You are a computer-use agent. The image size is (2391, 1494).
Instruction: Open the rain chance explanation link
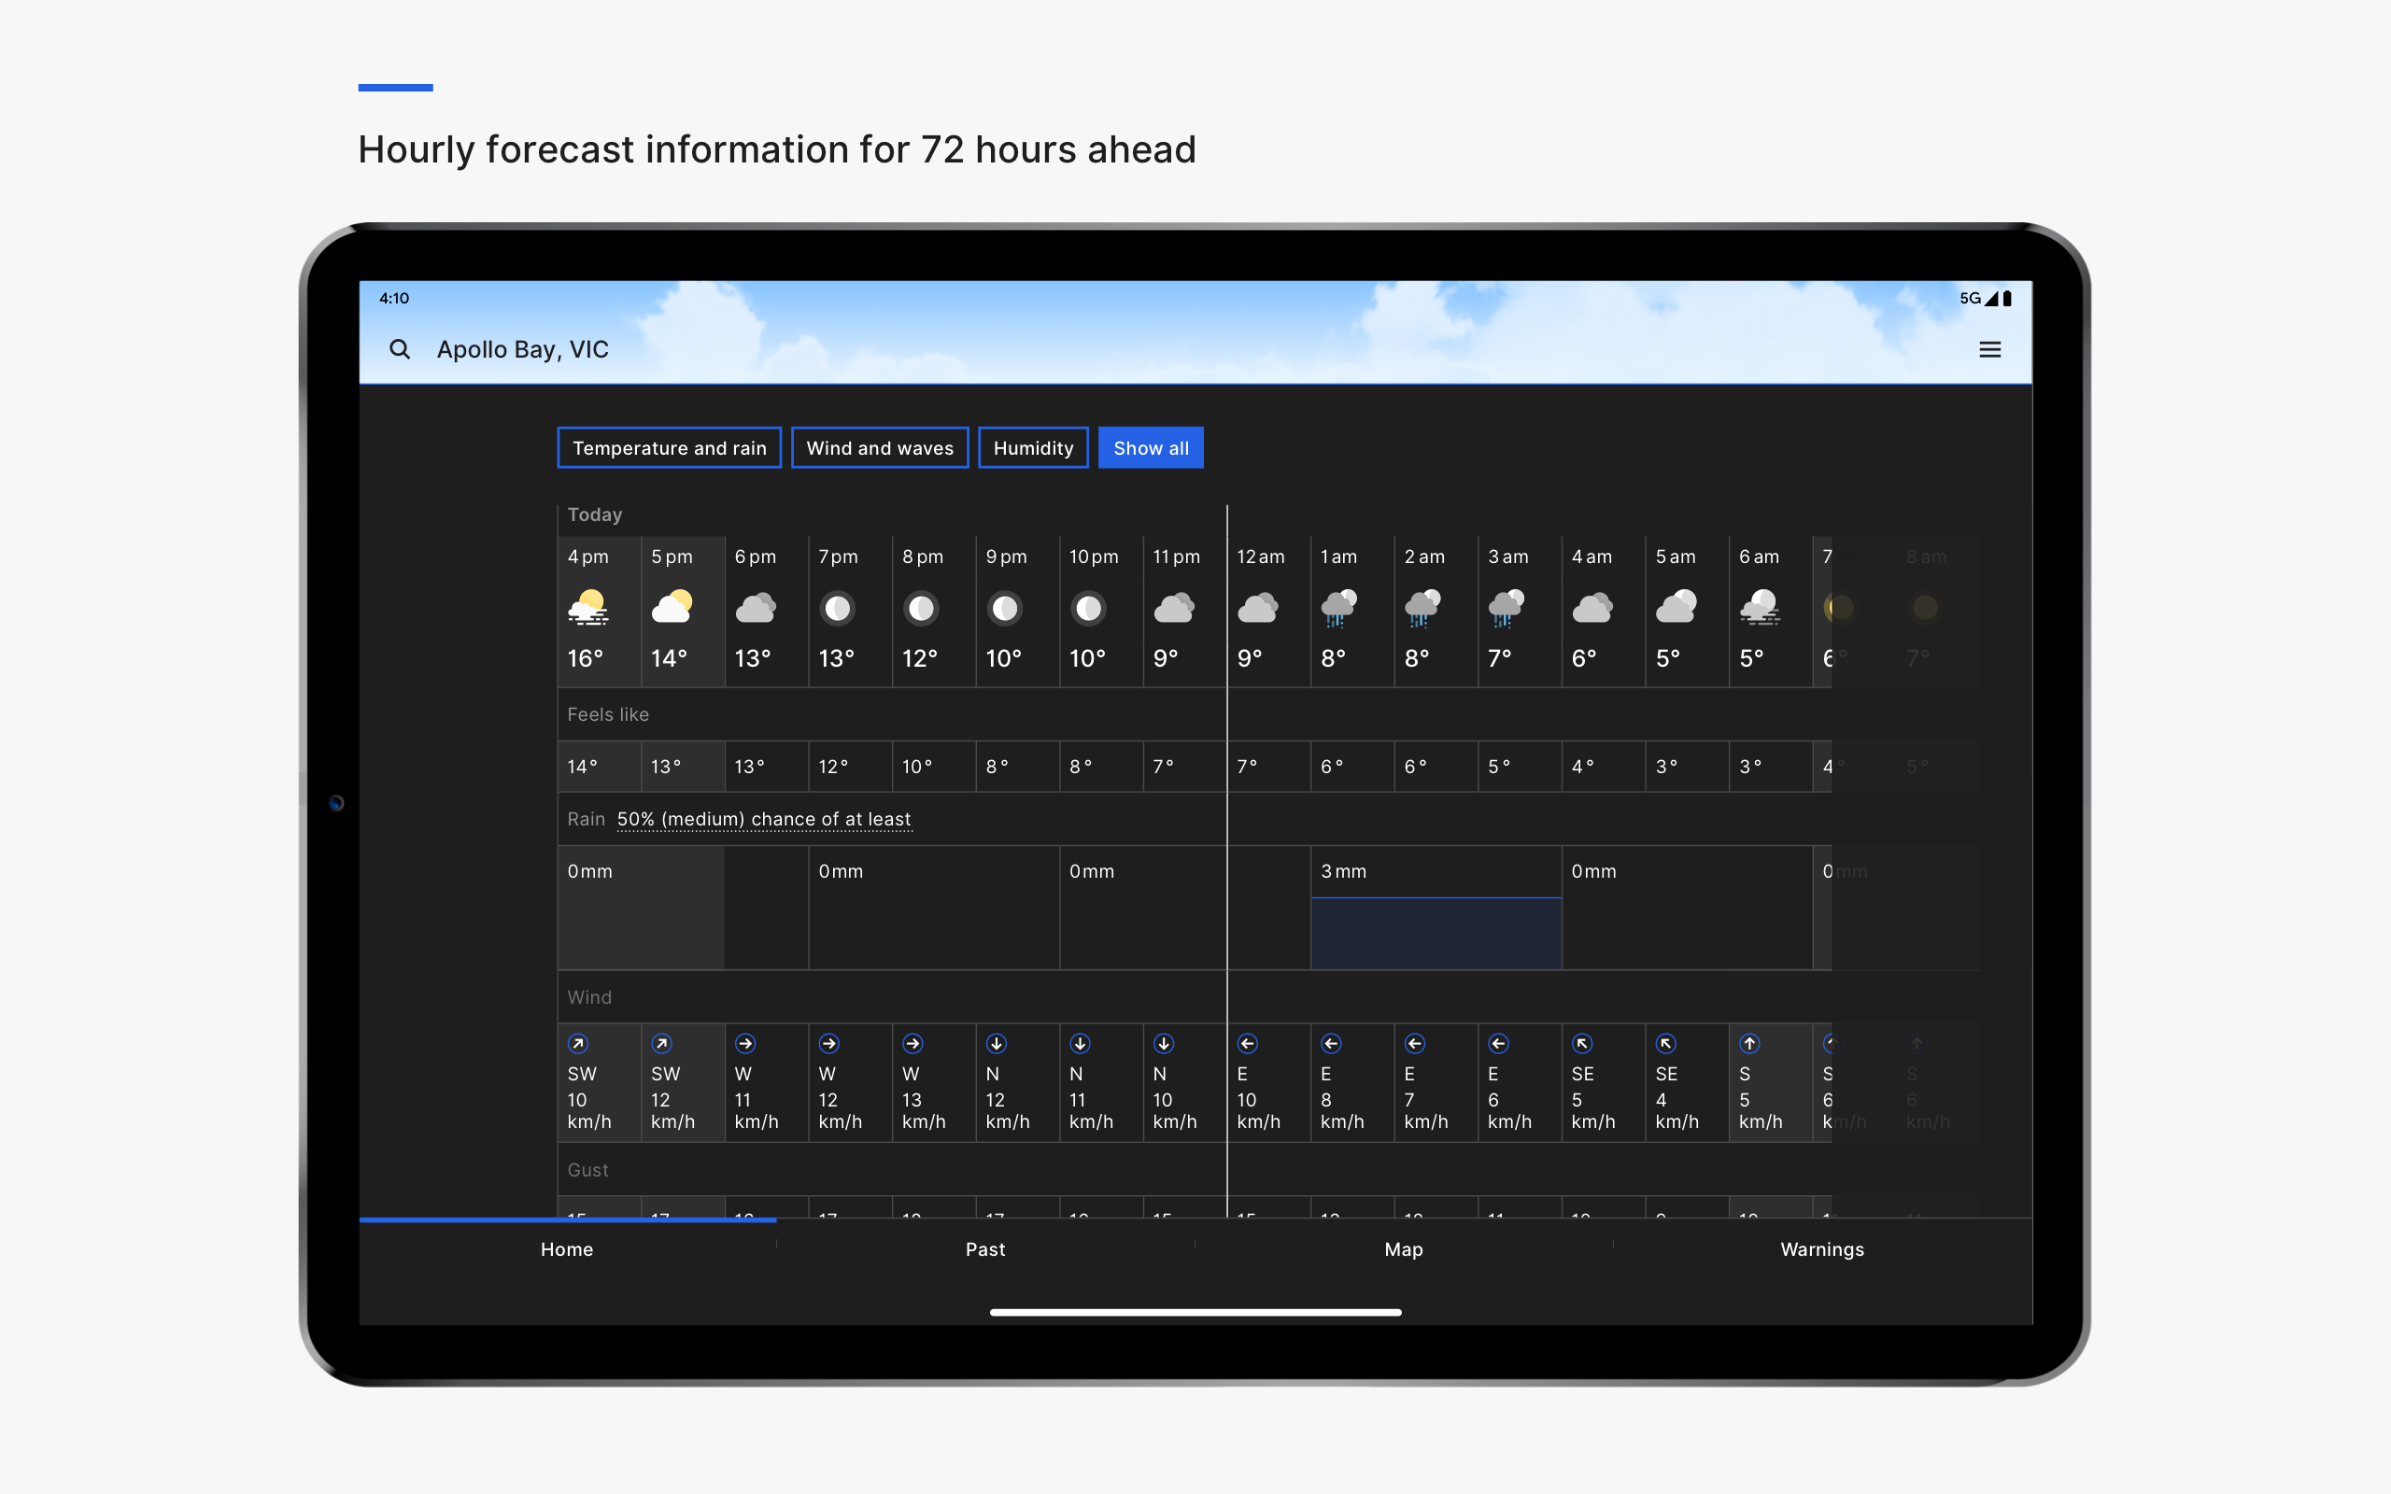click(764, 819)
